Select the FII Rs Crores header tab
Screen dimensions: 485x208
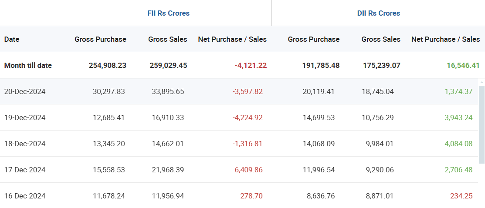168,13
